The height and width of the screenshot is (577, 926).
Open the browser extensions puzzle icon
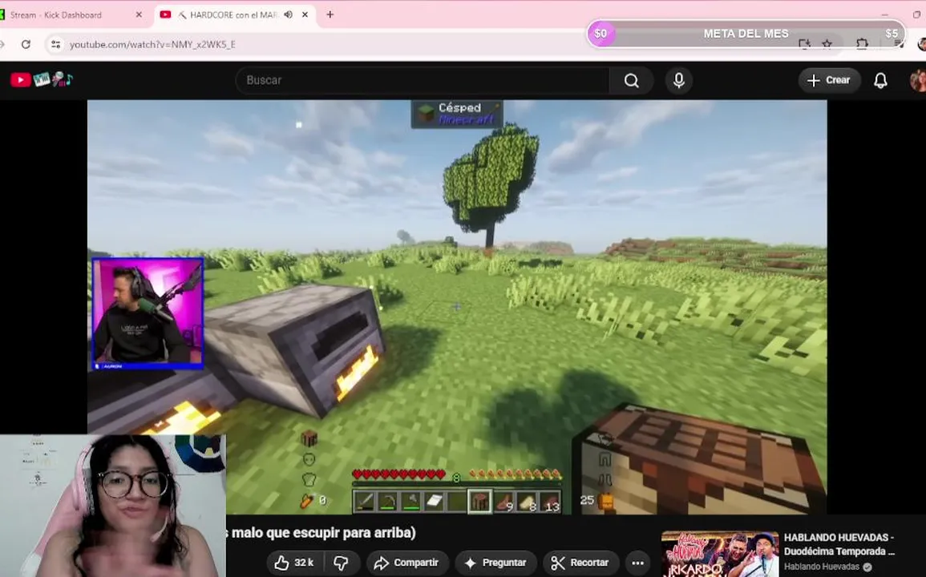(862, 44)
